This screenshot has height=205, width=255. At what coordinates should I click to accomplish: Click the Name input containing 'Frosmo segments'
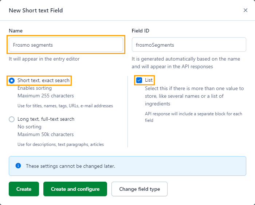click(x=66, y=45)
